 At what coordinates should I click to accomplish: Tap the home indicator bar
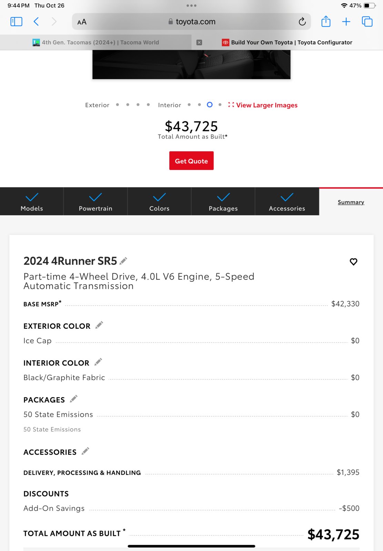click(x=191, y=546)
